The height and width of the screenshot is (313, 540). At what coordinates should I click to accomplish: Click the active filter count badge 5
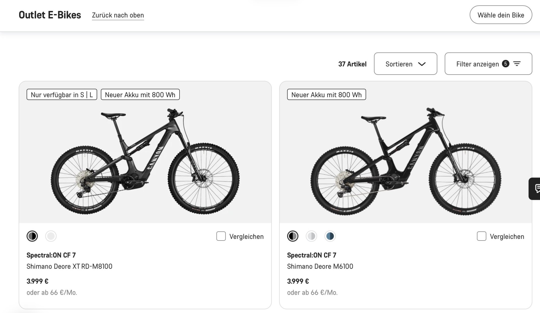click(x=505, y=64)
